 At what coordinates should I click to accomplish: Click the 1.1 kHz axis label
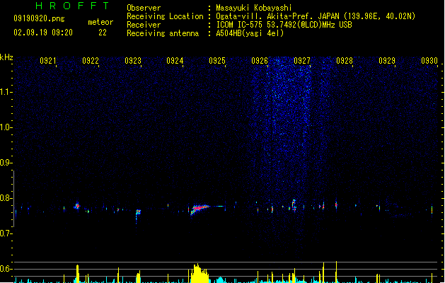[6, 92]
